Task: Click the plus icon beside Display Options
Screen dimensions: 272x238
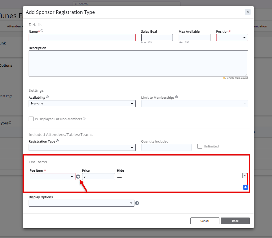Action: click(x=137, y=203)
